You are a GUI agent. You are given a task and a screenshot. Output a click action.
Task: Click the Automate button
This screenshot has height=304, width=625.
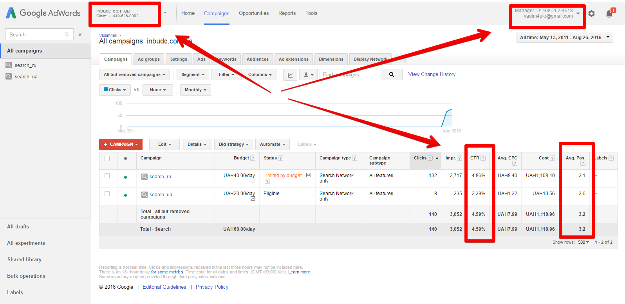point(273,144)
